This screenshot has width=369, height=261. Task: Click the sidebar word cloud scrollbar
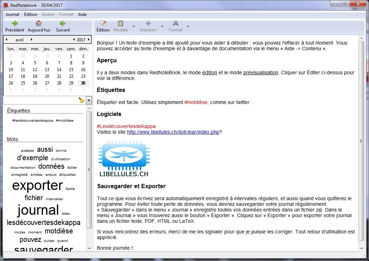coord(89,170)
